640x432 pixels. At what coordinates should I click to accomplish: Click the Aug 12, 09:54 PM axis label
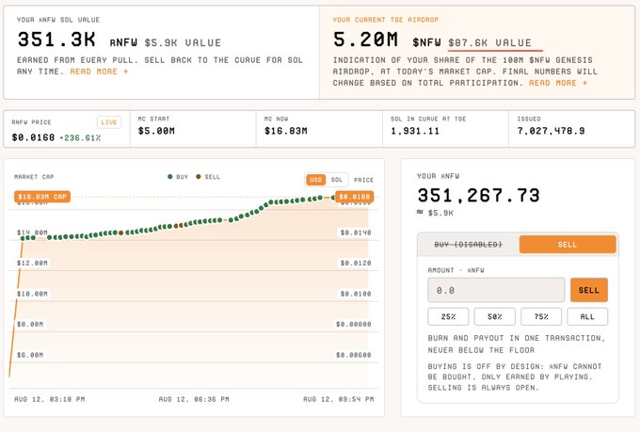339,399
